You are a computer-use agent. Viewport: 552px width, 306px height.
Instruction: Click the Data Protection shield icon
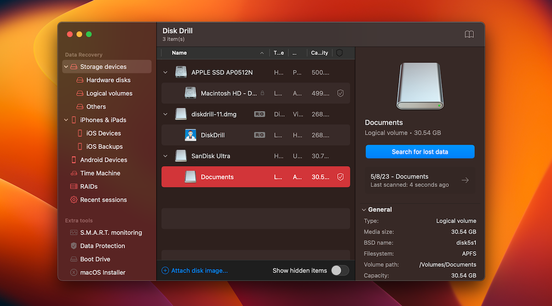pyautogui.click(x=74, y=246)
